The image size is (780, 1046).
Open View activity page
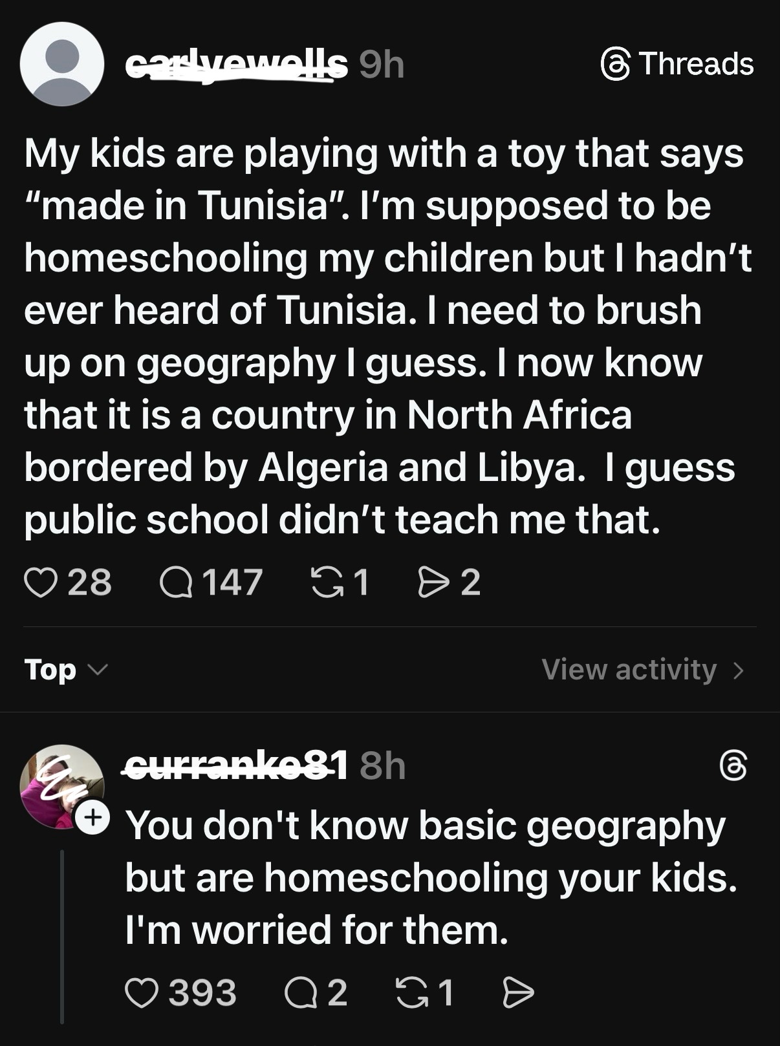[x=629, y=670]
